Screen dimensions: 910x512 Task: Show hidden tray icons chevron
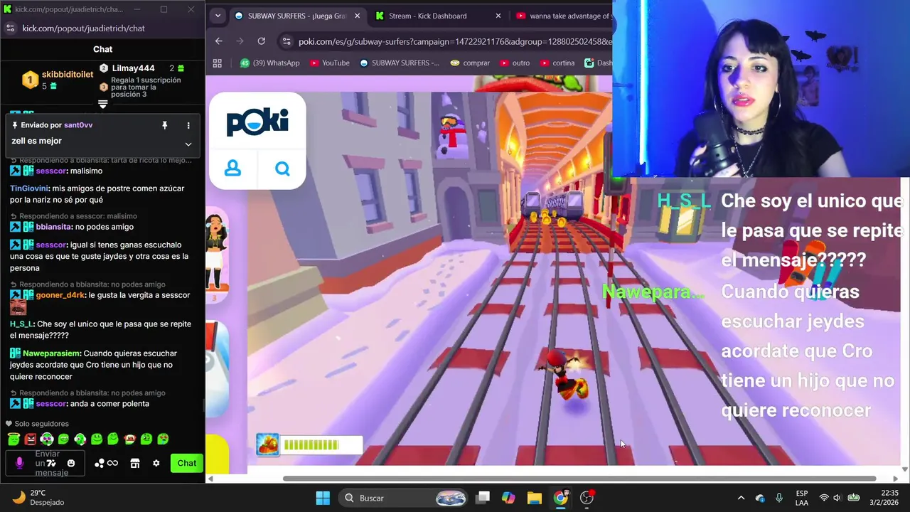pyautogui.click(x=741, y=498)
